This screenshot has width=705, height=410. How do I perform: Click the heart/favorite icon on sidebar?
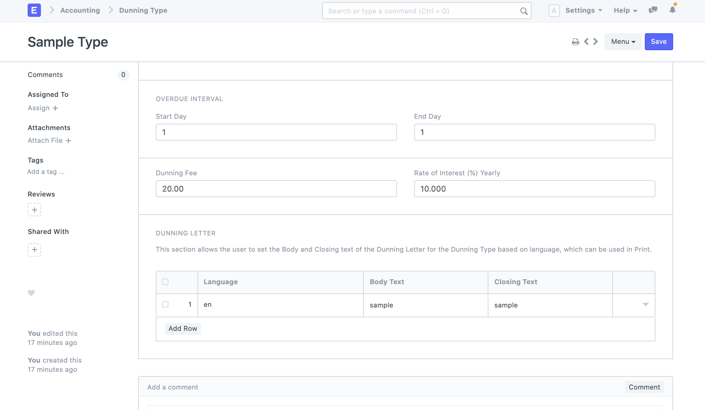tap(31, 293)
